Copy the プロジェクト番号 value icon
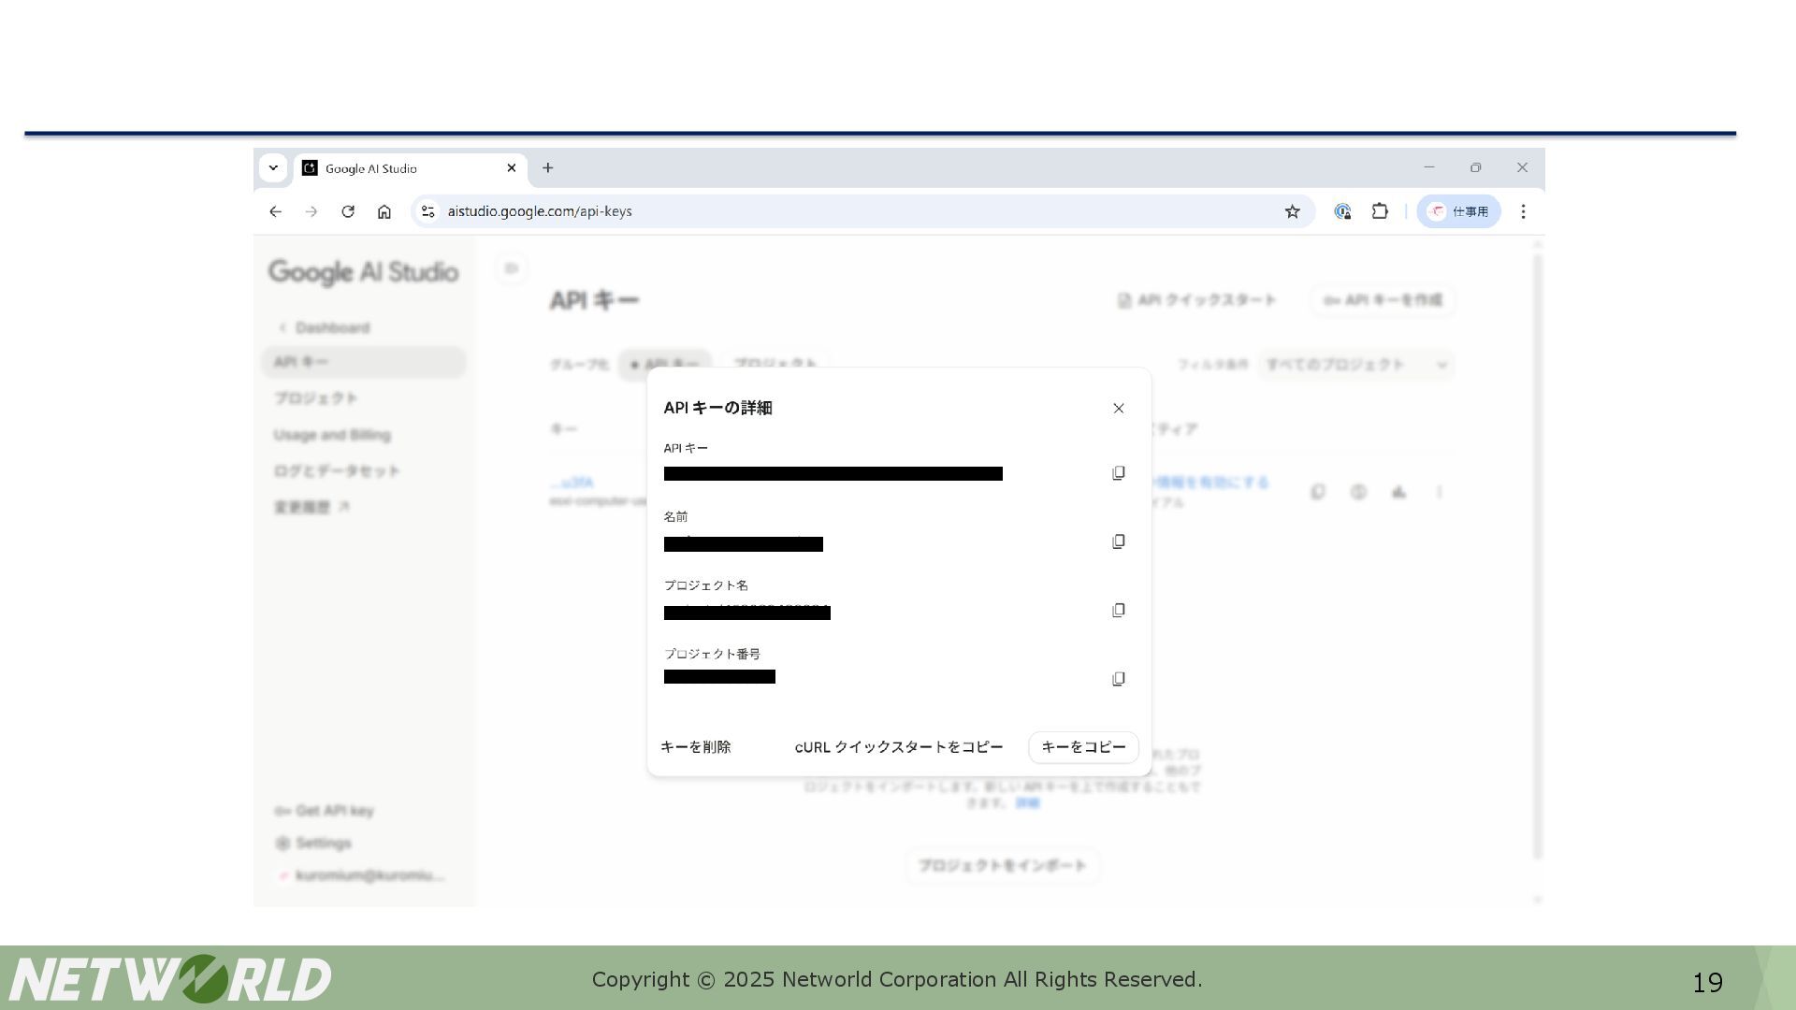The image size is (1796, 1010). (1118, 679)
